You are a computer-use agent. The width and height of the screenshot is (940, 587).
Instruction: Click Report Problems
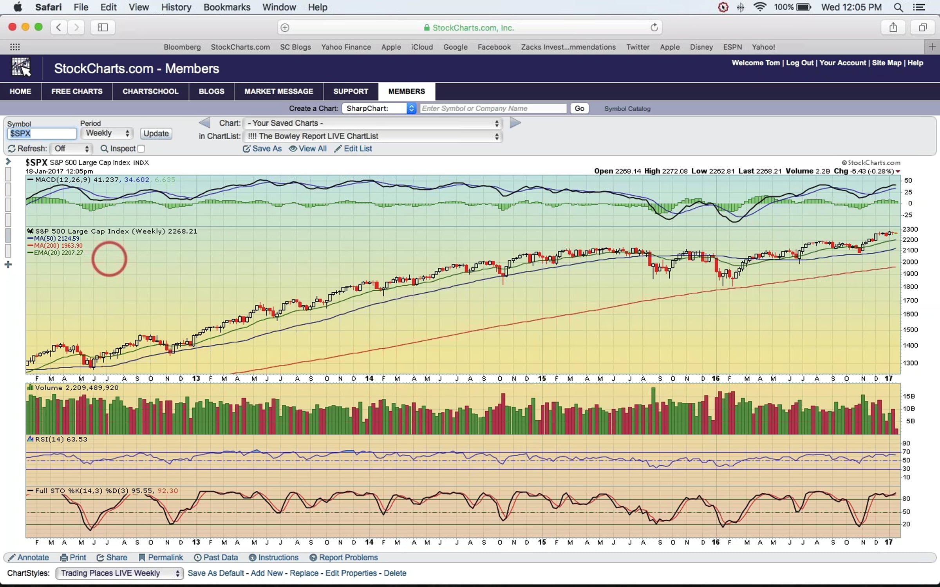(x=344, y=558)
